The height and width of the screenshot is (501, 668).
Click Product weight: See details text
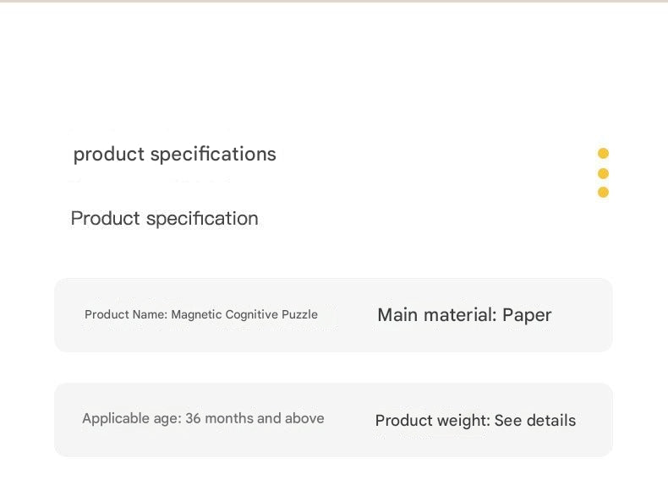[475, 421]
